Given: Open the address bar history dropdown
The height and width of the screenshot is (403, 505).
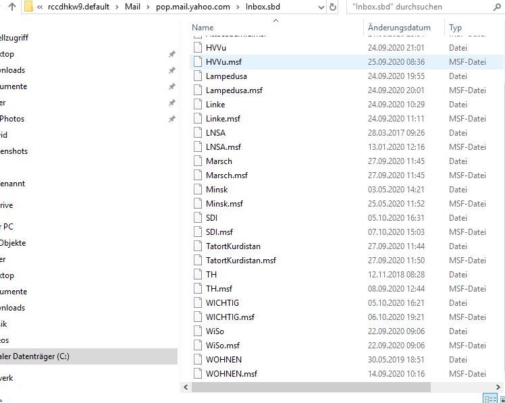Looking at the screenshot, I should 321,7.
